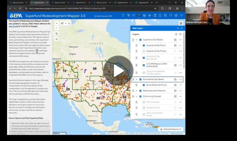Open the Print widget icon
This screenshot has width=237, height=141.
(x=176, y=15)
